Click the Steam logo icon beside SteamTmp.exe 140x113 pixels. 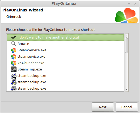click(x=14, y=69)
